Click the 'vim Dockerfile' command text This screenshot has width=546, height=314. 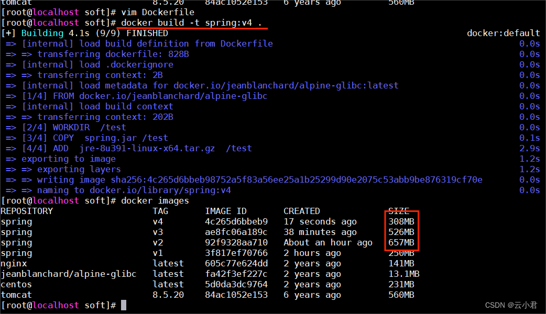tap(158, 13)
